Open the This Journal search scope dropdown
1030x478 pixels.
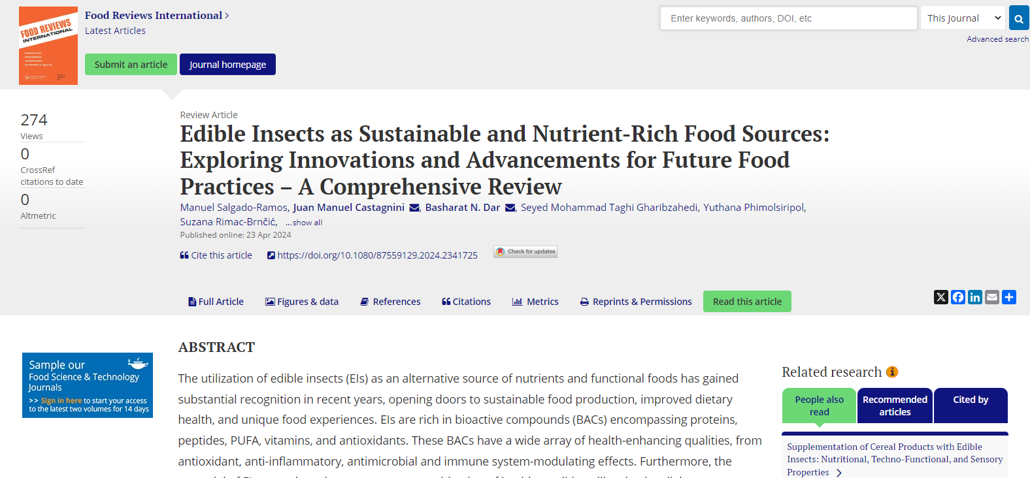963,18
